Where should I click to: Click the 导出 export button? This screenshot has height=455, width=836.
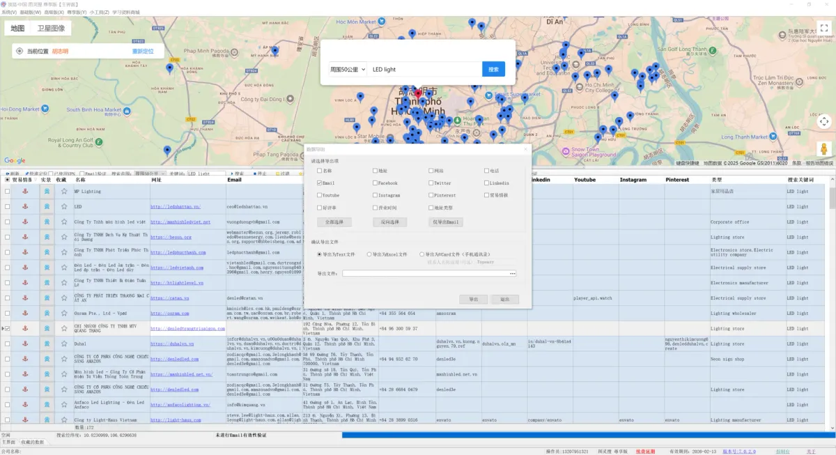tap(474, 299)
